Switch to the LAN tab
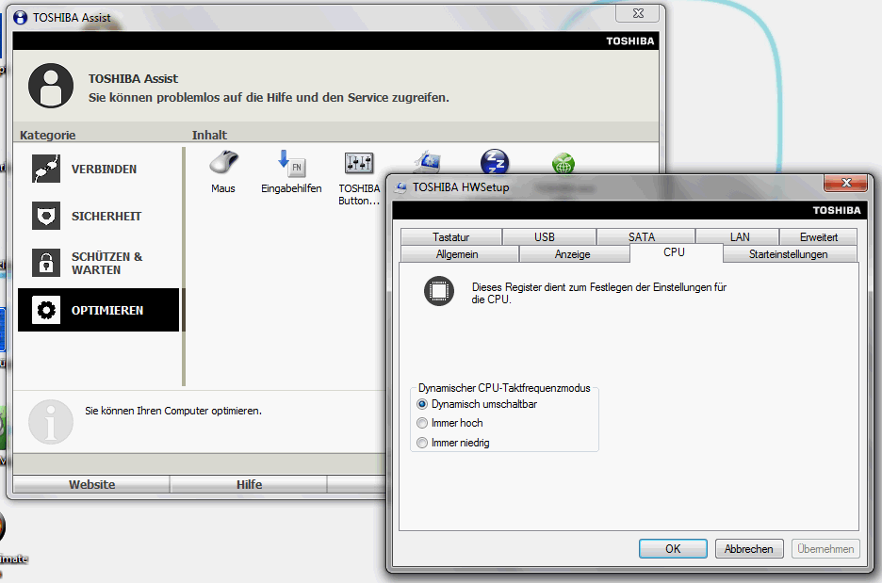This screenshot has height=583, width=882. (x=738, y=236)
